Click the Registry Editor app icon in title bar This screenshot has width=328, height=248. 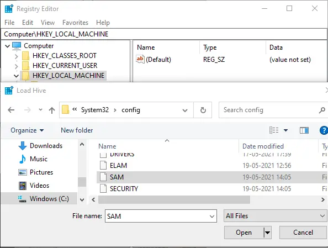(9, 9)
